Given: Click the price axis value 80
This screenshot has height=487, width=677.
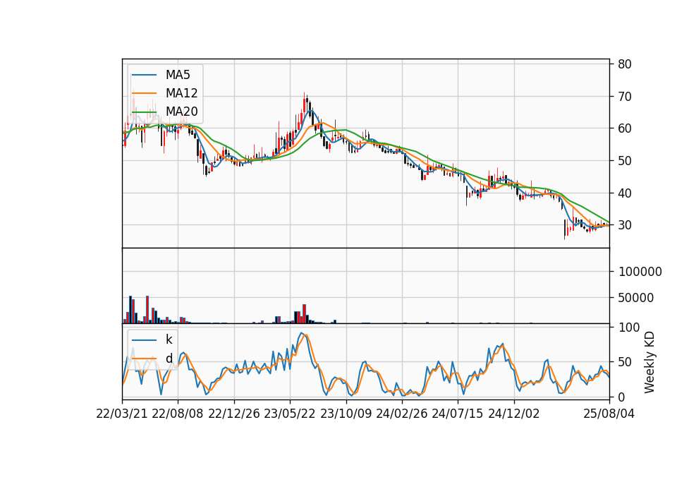Looking at the screenshot, I should tap(625, 64).
